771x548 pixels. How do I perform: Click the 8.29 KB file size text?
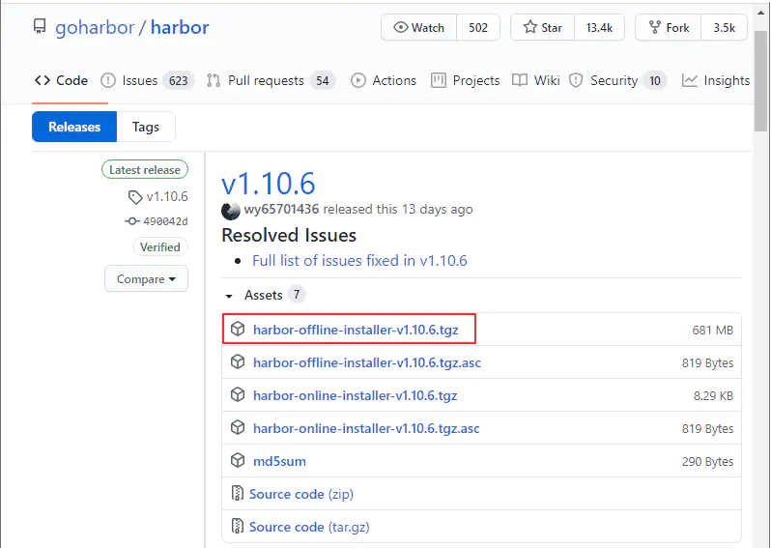[713, 396]
